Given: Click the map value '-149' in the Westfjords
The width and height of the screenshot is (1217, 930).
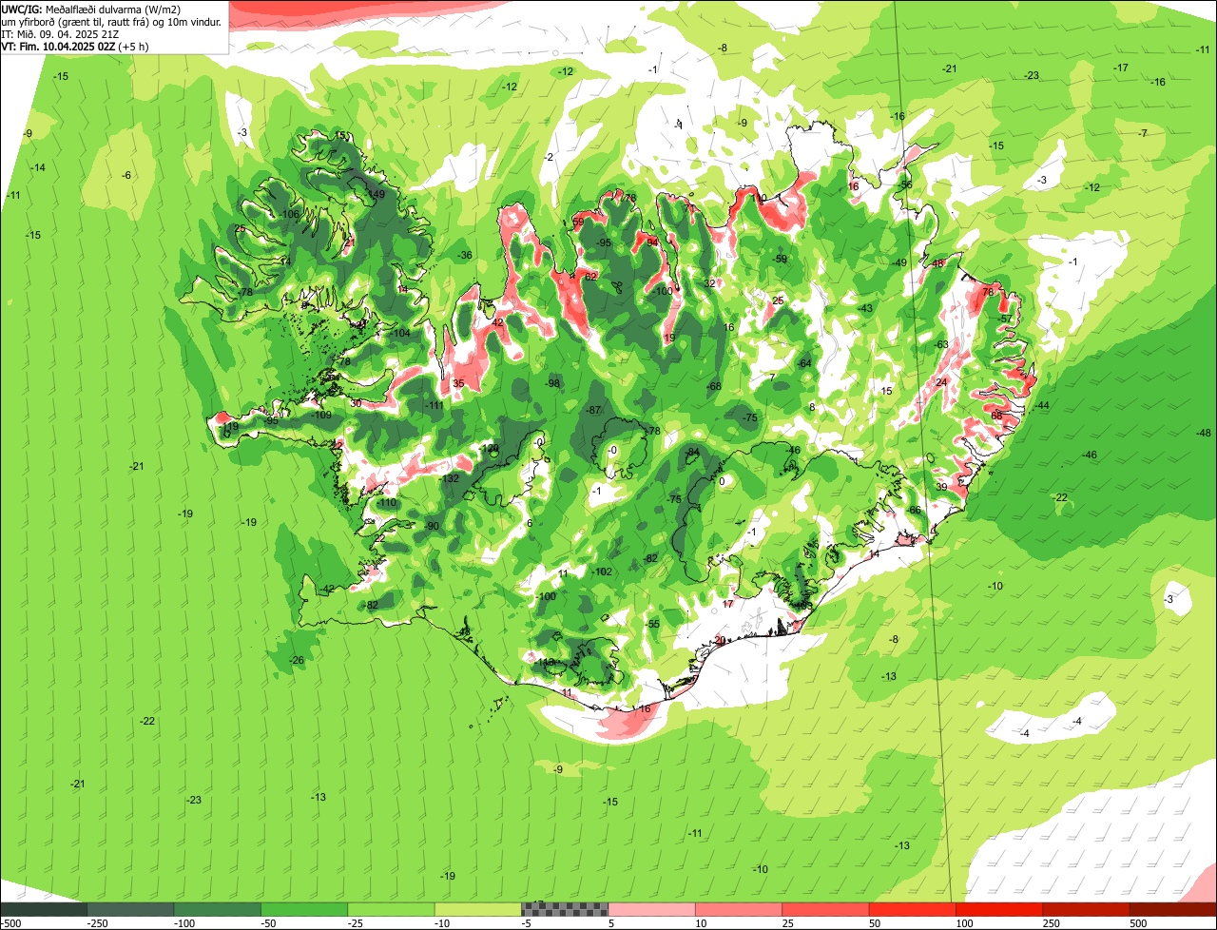Looking at the screenshot, I should pyautogui.click(x=377, y=195).
